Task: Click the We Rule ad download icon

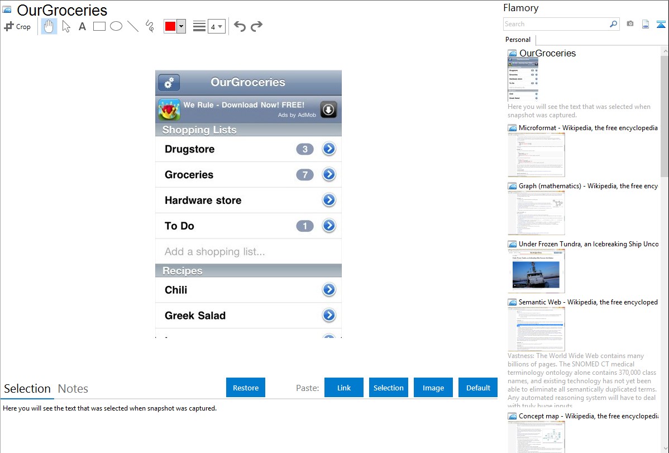Action: (328, 109)
